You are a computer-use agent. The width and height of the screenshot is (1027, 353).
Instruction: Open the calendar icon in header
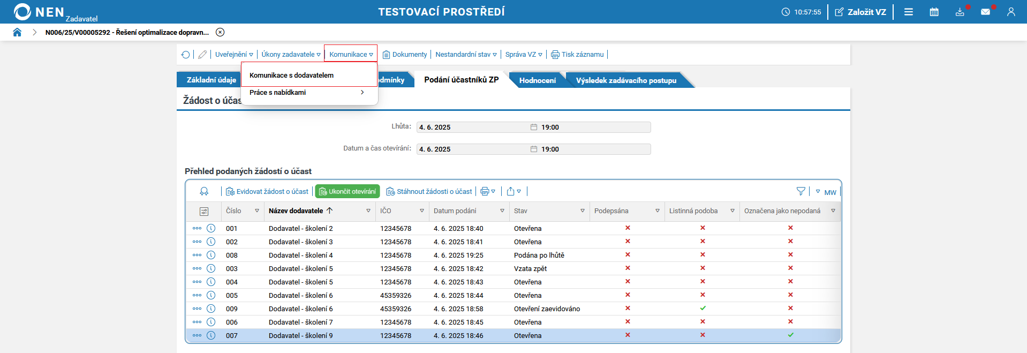[x=934, y=12]
